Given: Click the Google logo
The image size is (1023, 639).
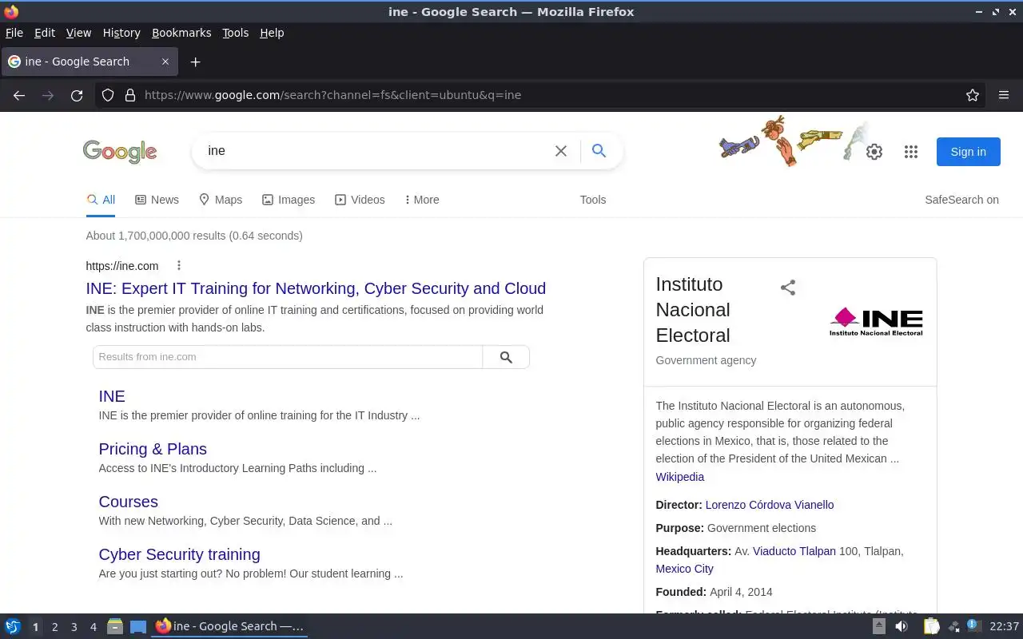Looking at the screenshot, I should [x=120, y=152].
